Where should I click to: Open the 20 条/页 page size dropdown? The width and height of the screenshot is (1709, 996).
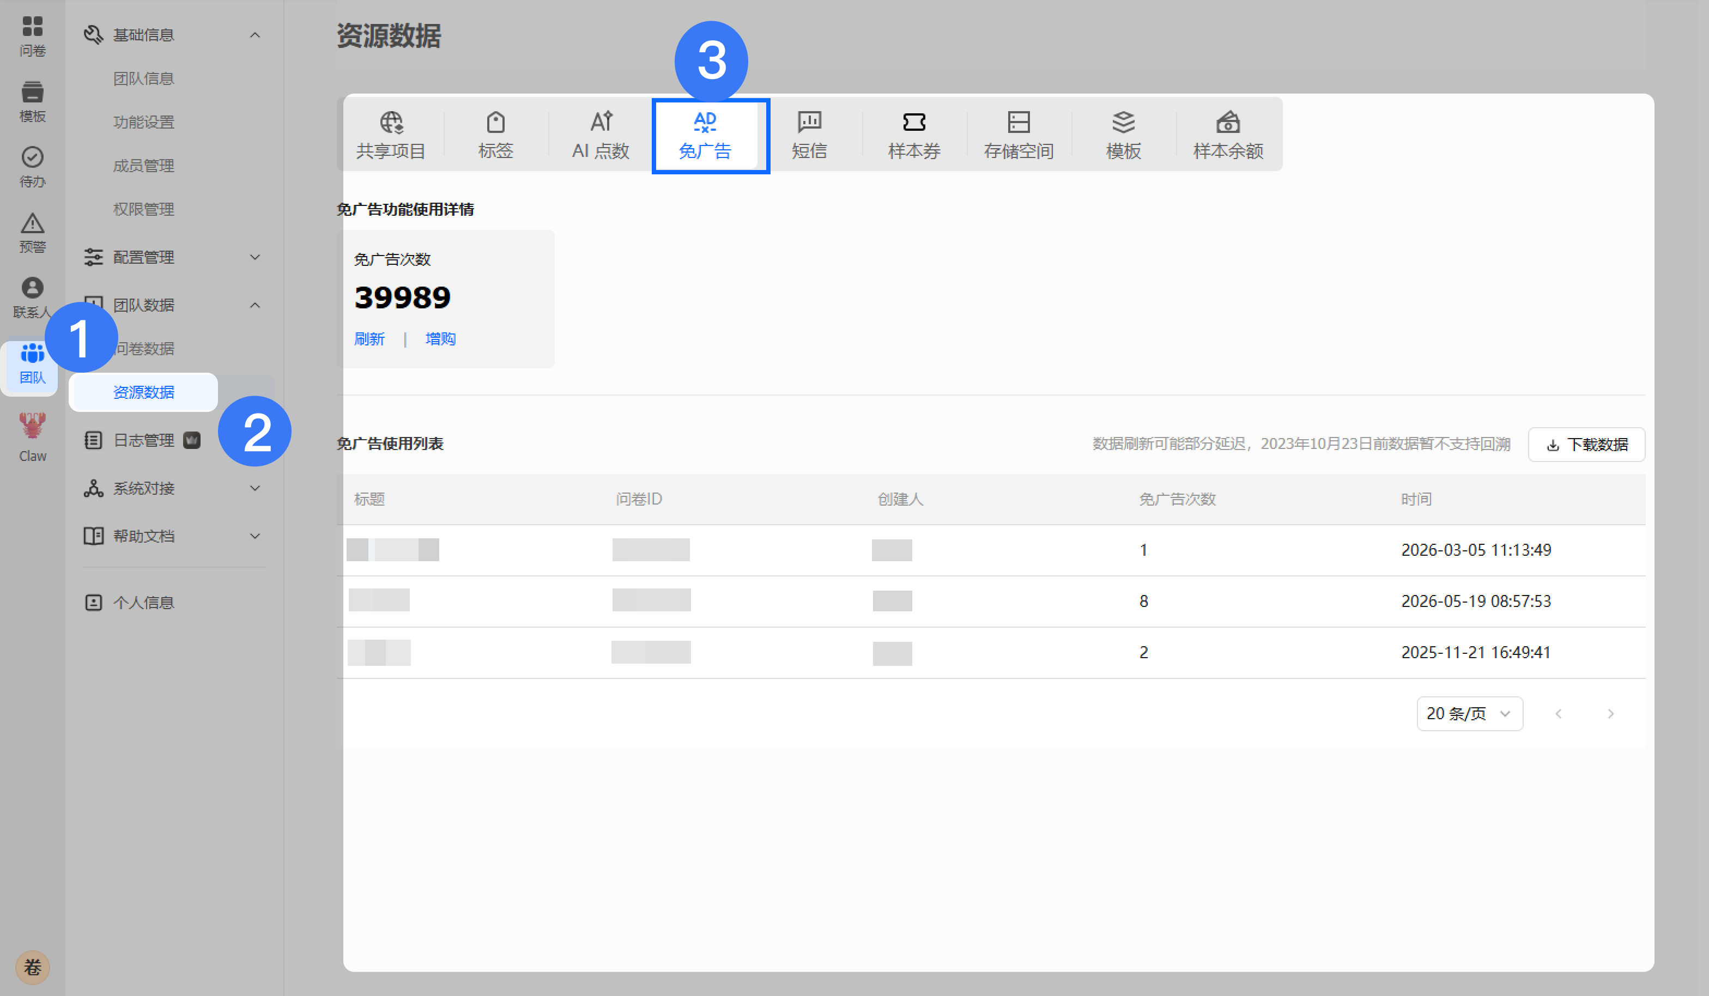point(1470,713)
